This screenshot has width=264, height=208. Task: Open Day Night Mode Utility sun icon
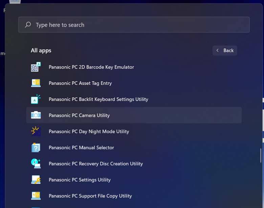pyautogui.click(x=36, y=131)
